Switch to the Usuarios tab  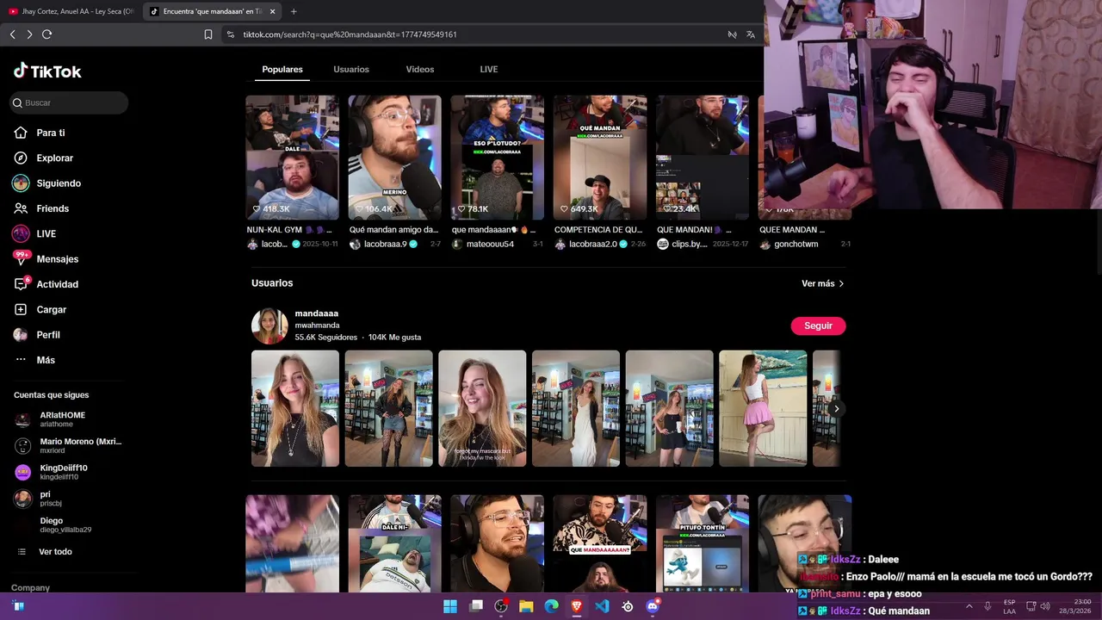(351, 69)
